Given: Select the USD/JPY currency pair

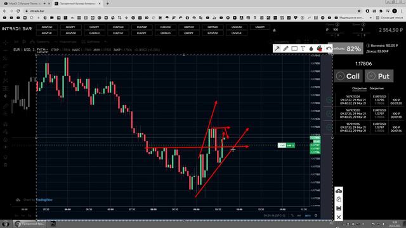Looking at the screenshot, I should point(260,27).
